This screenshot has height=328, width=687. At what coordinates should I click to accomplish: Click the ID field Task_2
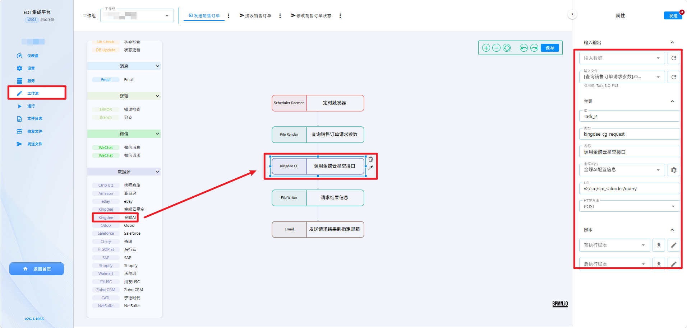tap(630, 116)
